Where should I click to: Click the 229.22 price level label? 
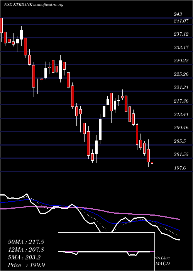pyautogui.click(x=181, y=61)
